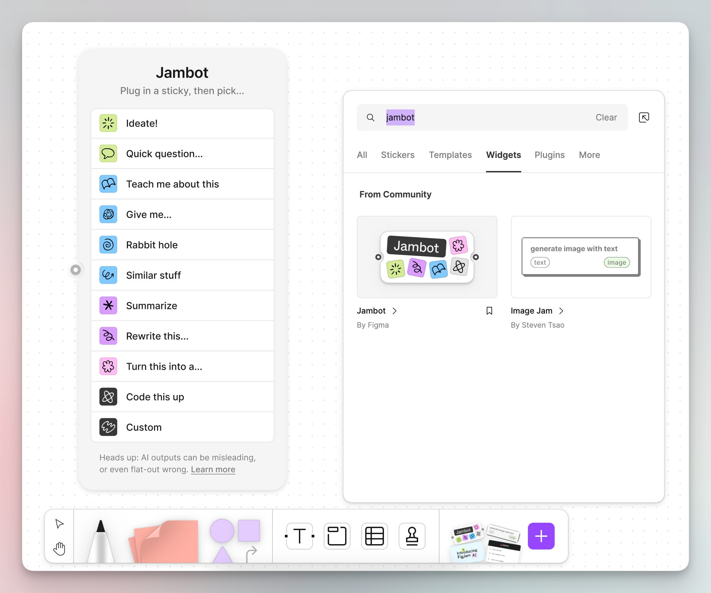The width and height of the screenshot is (711, 593).
Task: Select the Text tool
Action: [299, 536]
